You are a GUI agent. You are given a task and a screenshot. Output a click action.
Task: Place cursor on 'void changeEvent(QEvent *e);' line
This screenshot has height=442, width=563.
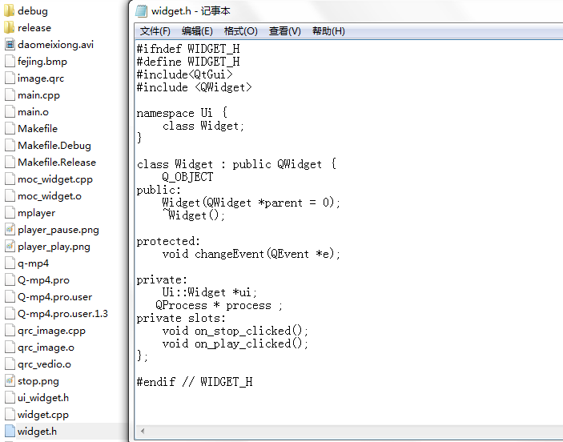pos(251,254)
